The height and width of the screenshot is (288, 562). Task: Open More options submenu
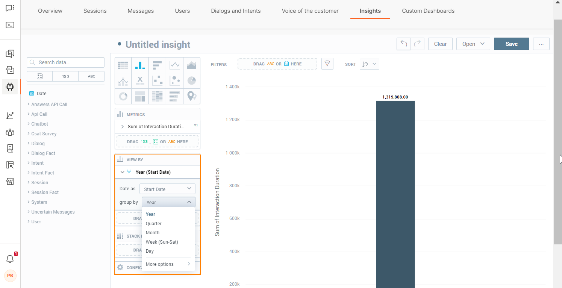[168, 264]
